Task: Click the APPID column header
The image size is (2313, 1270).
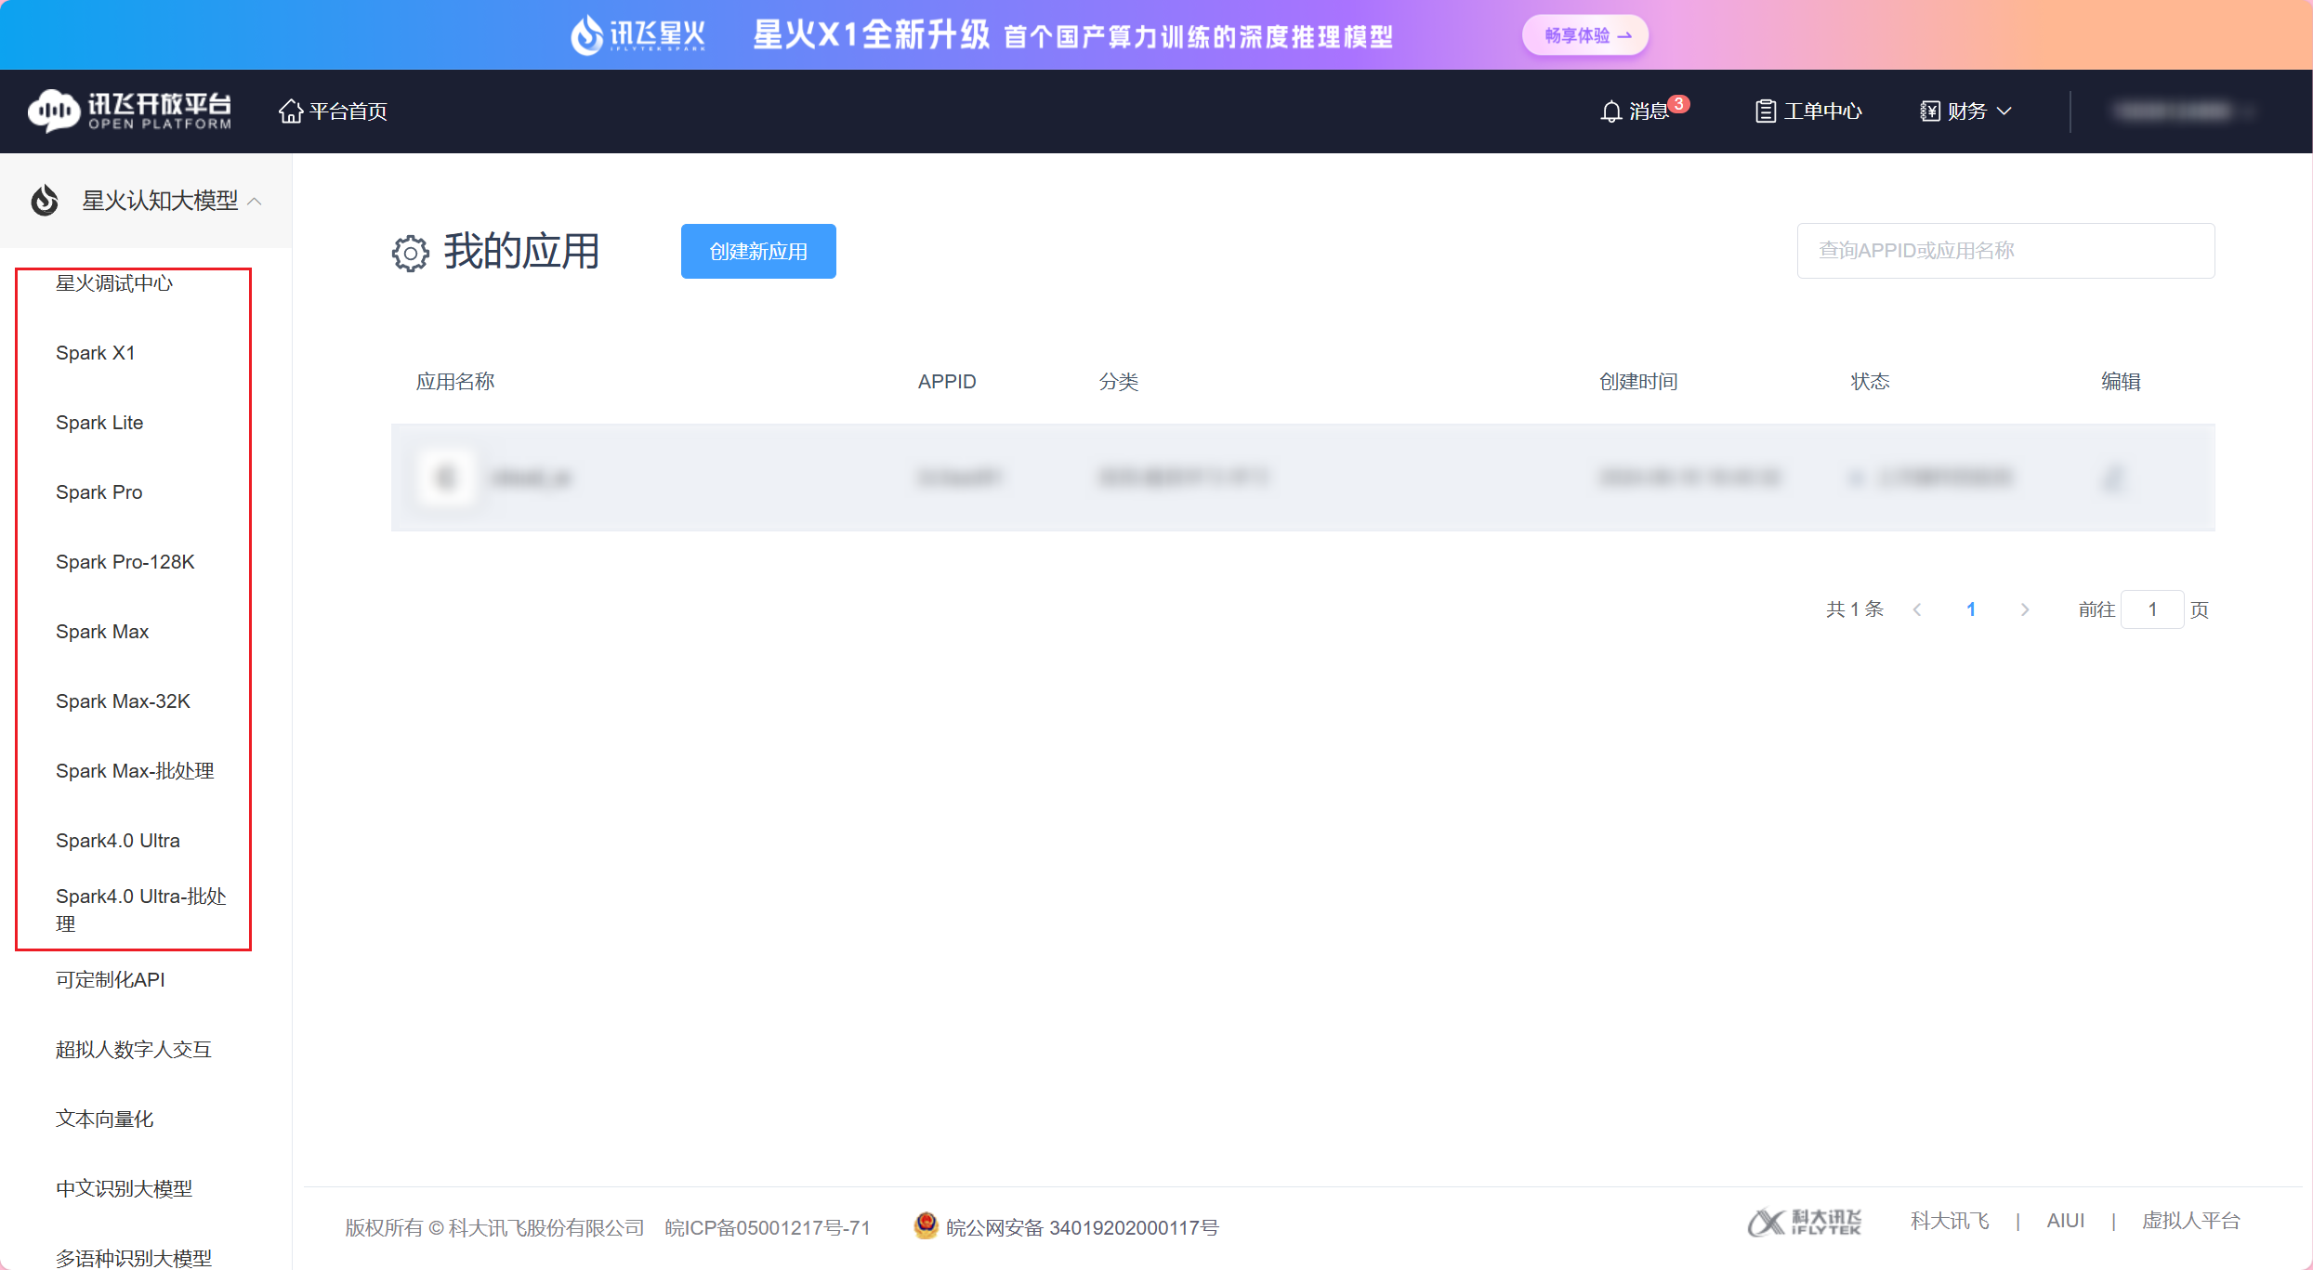Action: (947, 382)
